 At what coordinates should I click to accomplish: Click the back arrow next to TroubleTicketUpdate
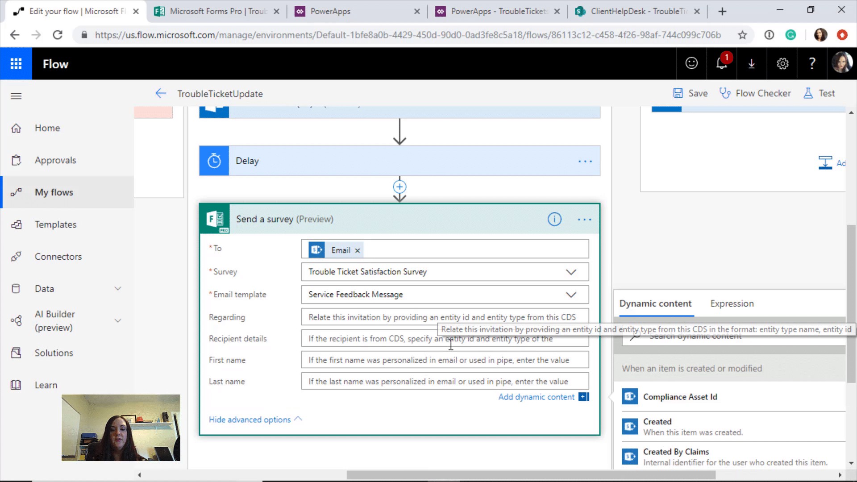(x=161, y=93)
